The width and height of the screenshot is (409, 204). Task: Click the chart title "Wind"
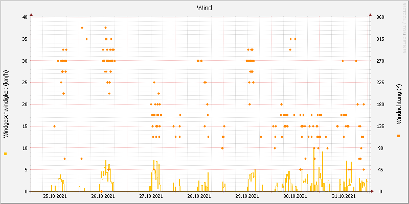[204, 8]
